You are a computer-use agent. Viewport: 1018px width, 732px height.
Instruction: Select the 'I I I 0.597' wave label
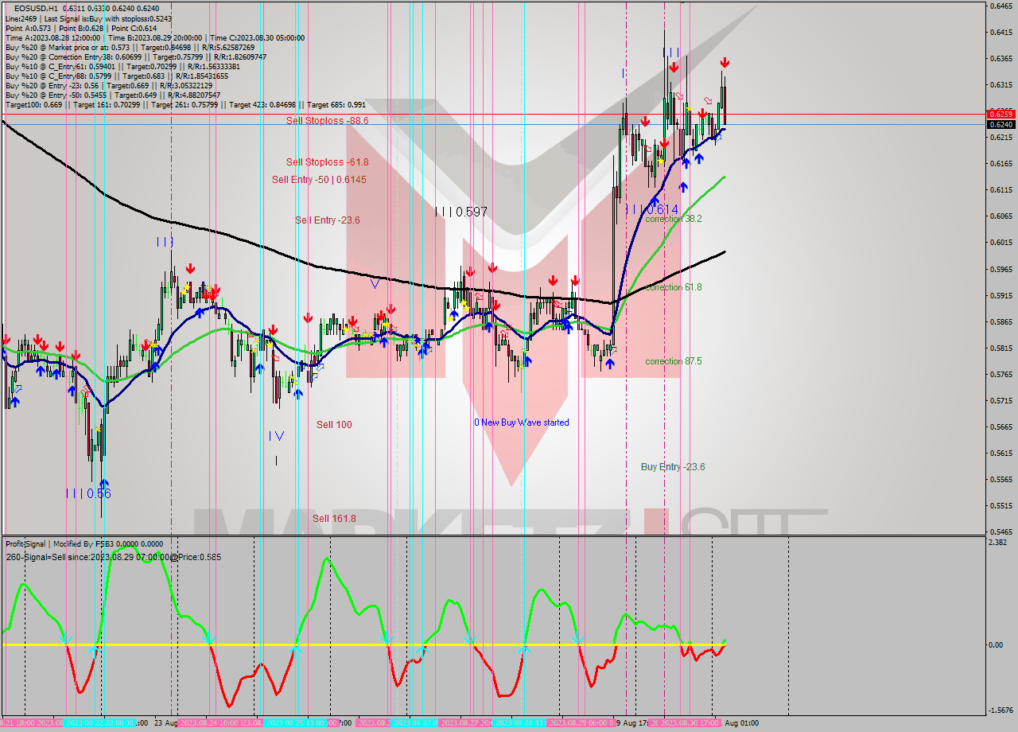coord(461,212)
